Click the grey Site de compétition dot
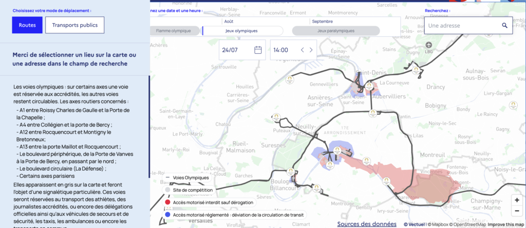The image size is (526, 228). tap(167, 190)
